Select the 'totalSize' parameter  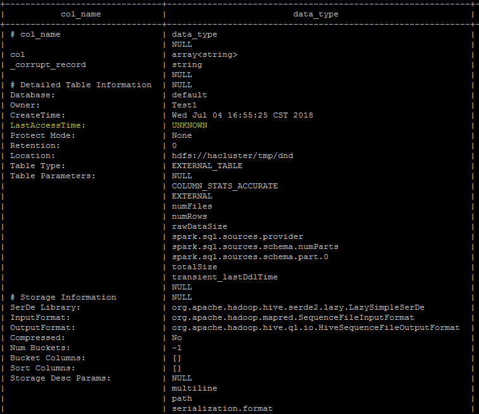[194, 267]
